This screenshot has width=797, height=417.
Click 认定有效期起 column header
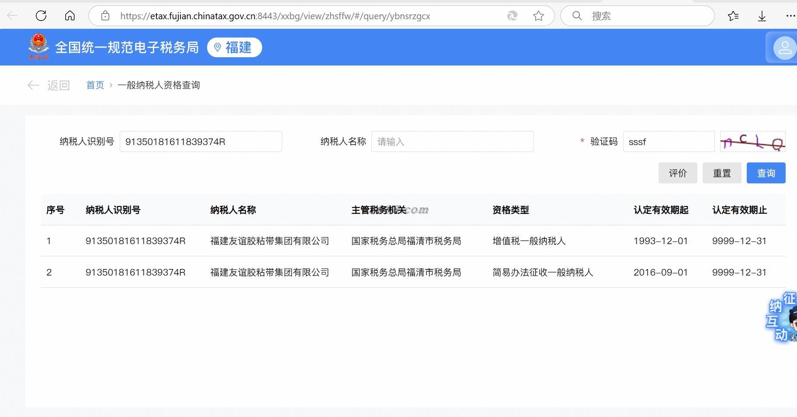661,210
